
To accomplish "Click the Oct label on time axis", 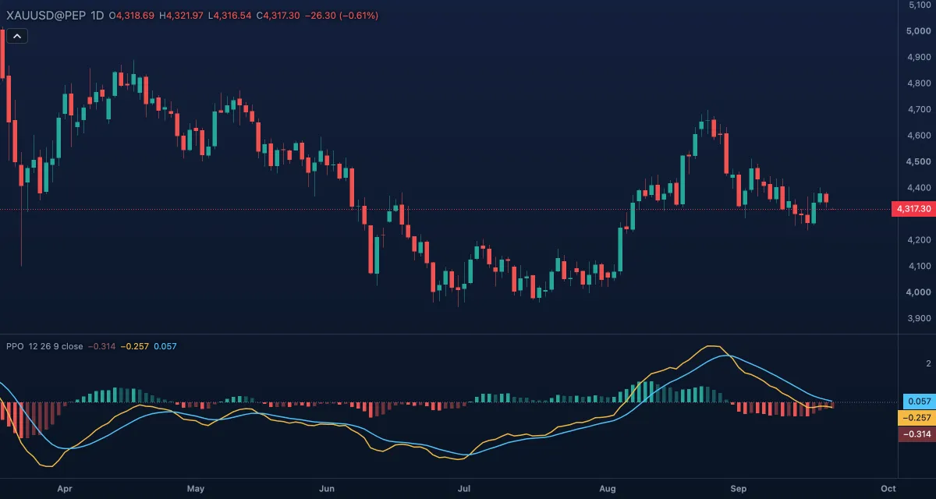I will pyautogui.click(x=888, y=489).
